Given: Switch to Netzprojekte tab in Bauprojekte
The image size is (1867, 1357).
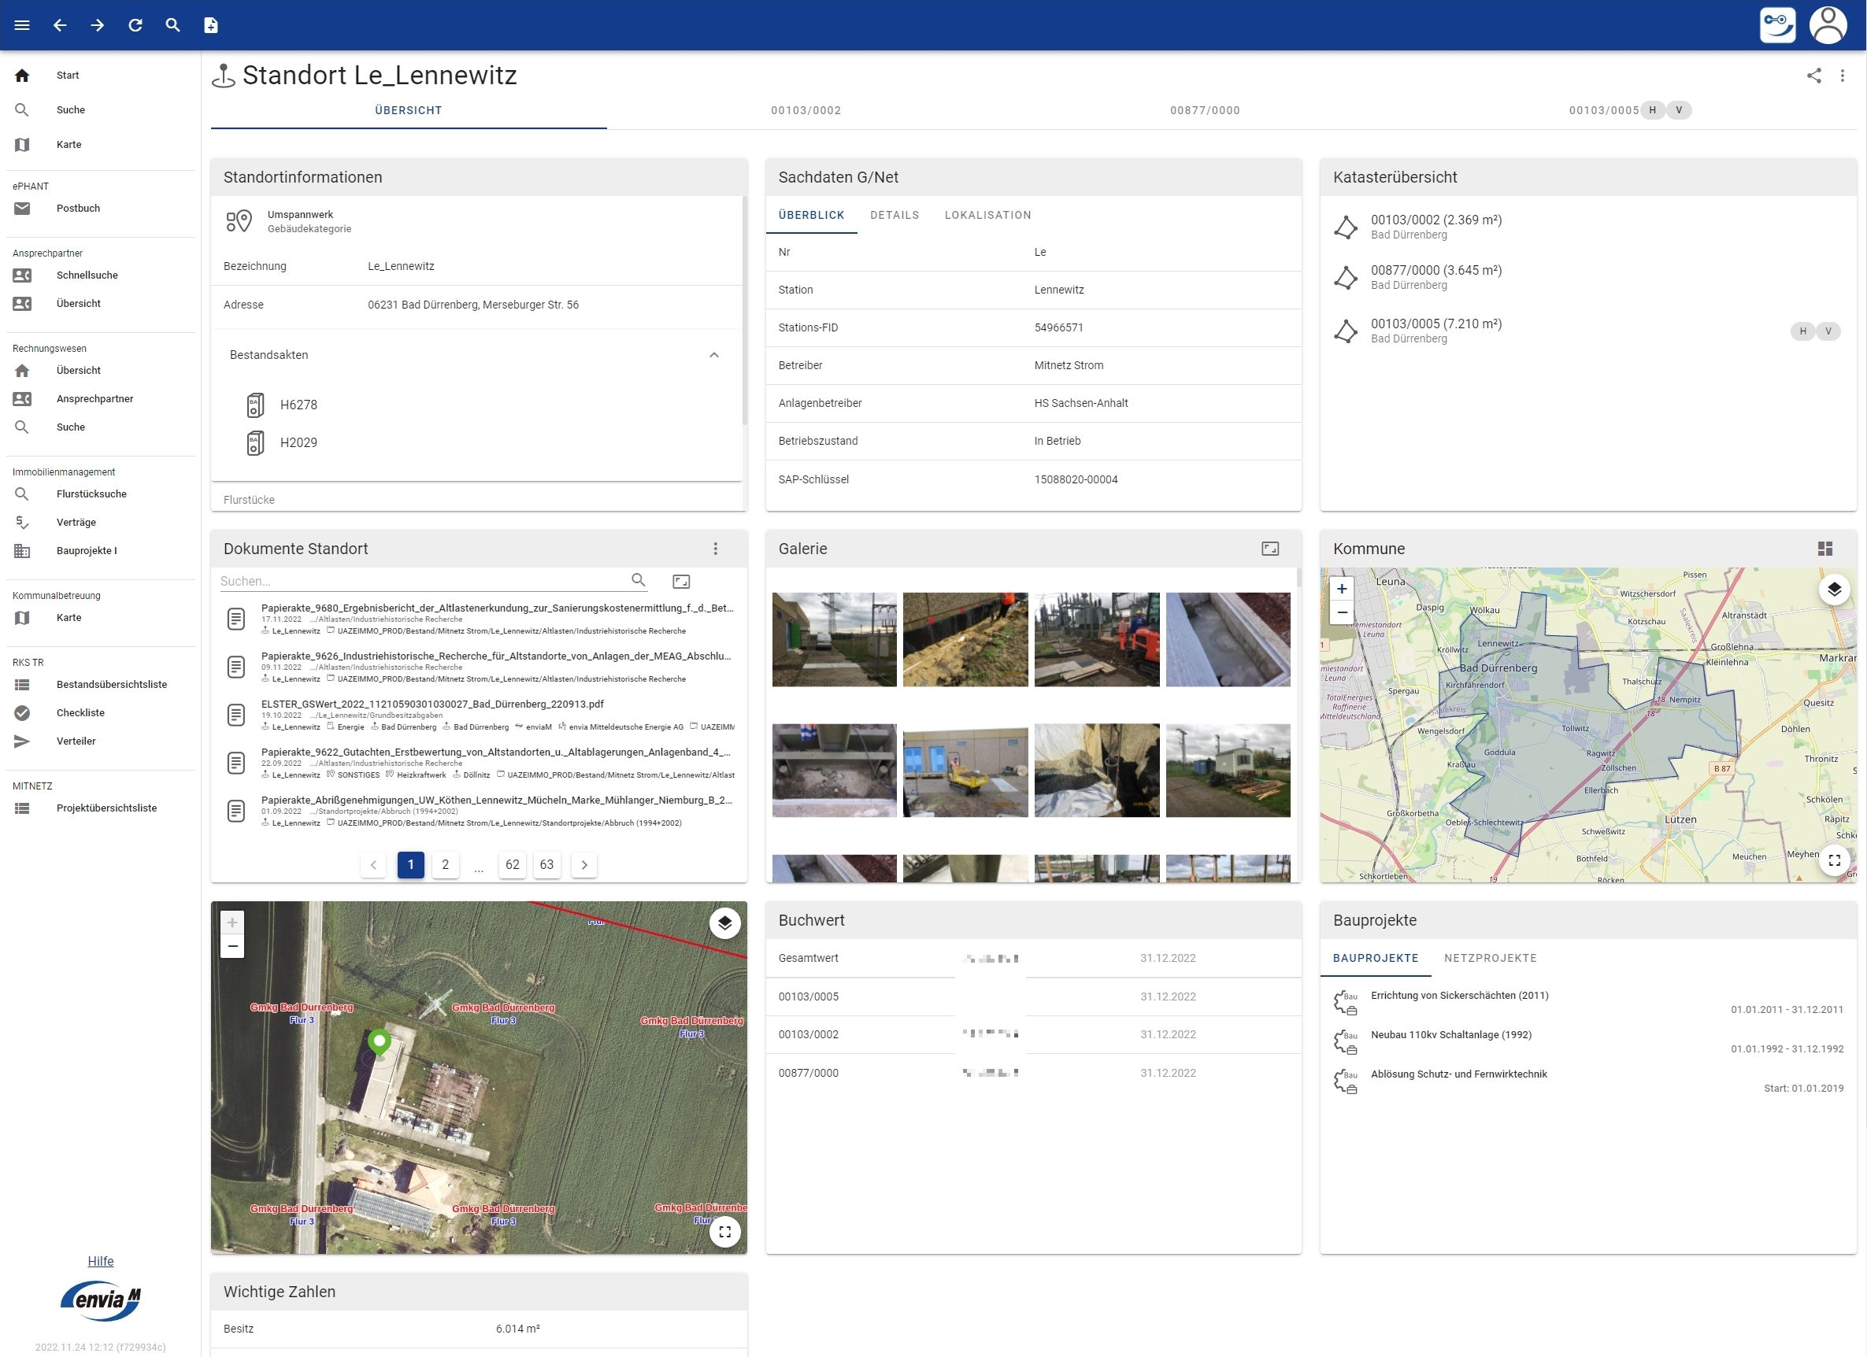Looking at the screenshot, I should pyautogui.click(x=1489, y=958).
